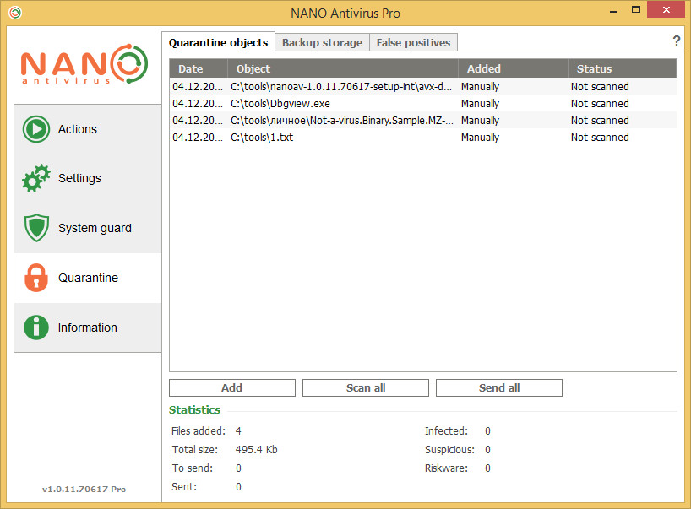Select the Quarantine section label
The height and width of the screenshot is (509, 691).
pyautogui.click(x=88, y=278)
